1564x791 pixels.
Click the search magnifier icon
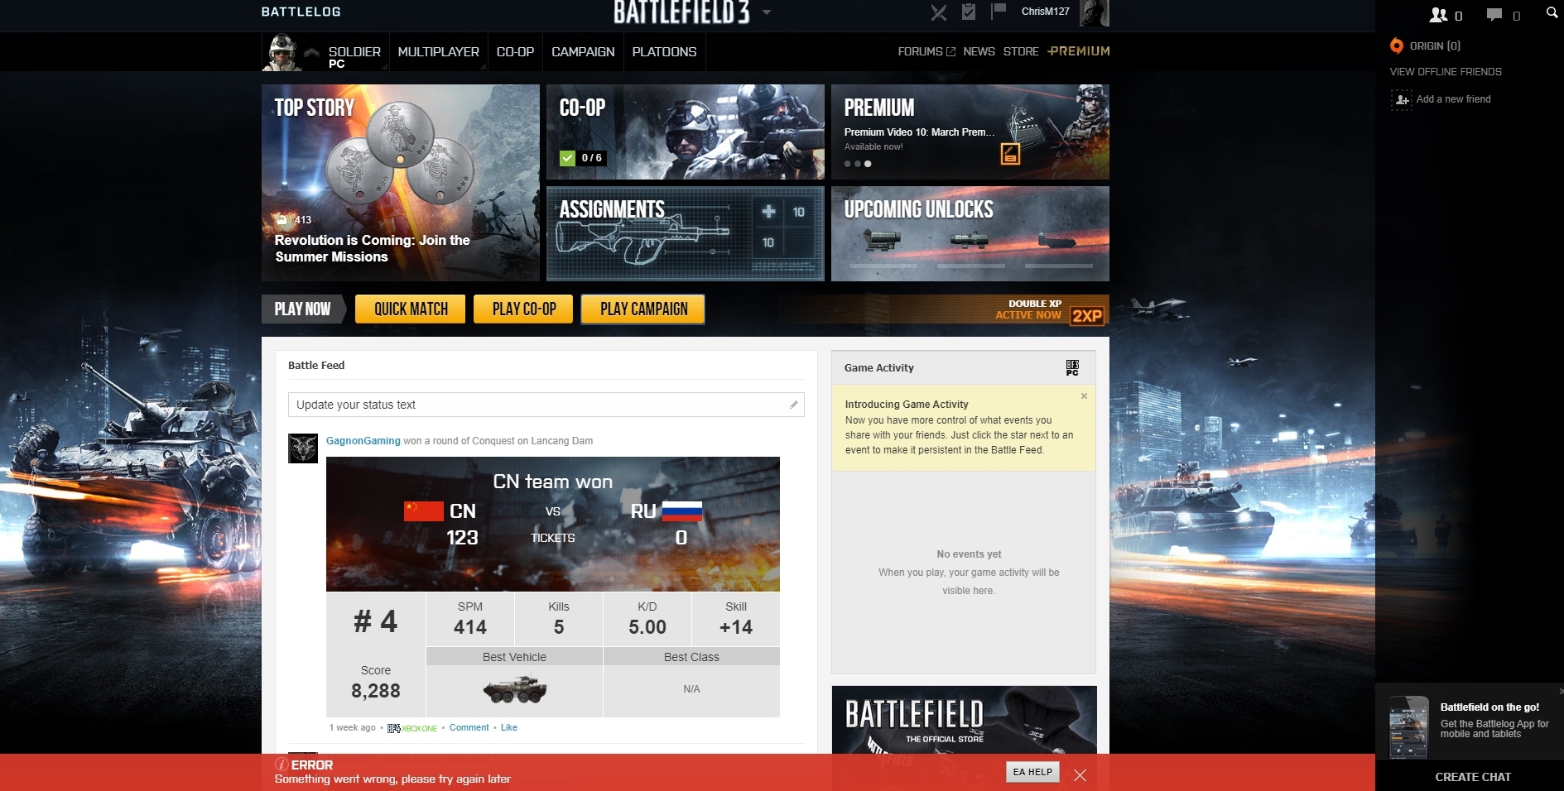pyautogui.click(x=1552, y=12)
